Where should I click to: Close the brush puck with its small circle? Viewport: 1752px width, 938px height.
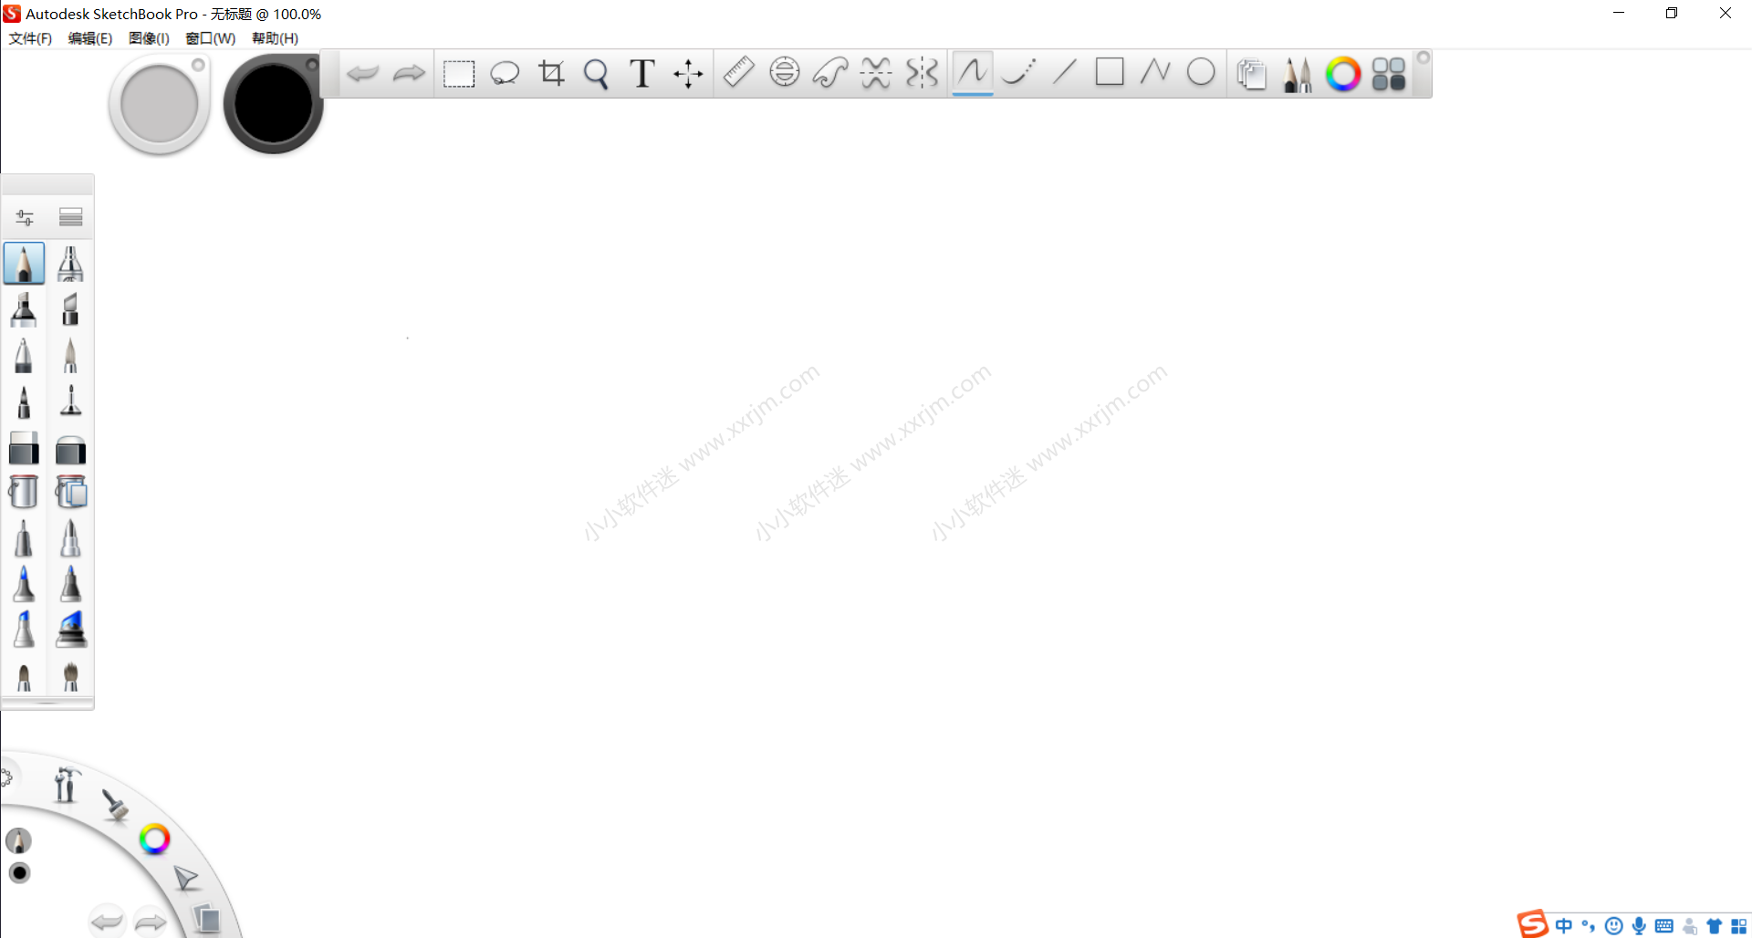pos(198,65)
